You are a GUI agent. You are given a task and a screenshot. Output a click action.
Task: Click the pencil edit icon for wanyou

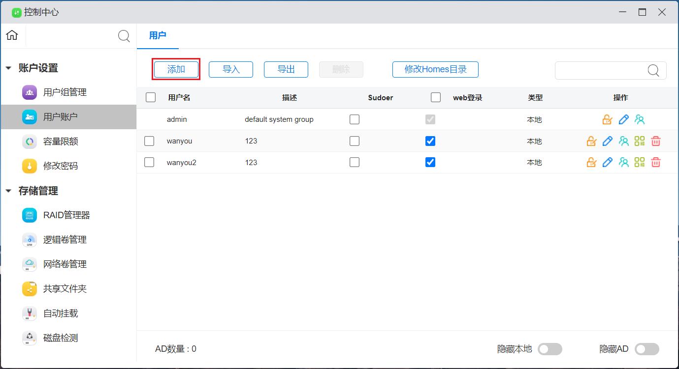click(608, 141)
